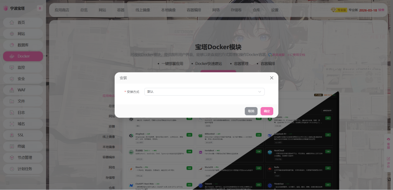
Task: Open the 数据库 database icon
Action: tap(12, 45)
